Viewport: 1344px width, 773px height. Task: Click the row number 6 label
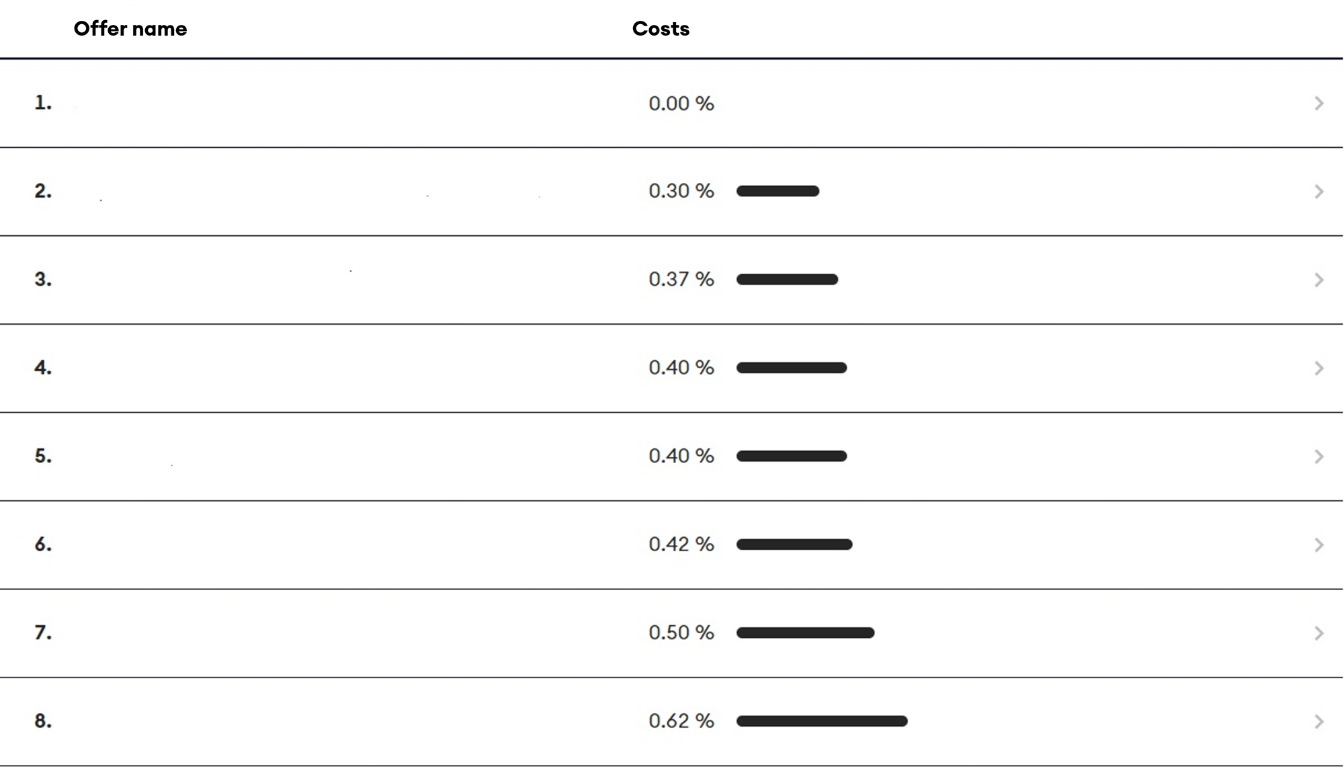[x=42, y=544]
